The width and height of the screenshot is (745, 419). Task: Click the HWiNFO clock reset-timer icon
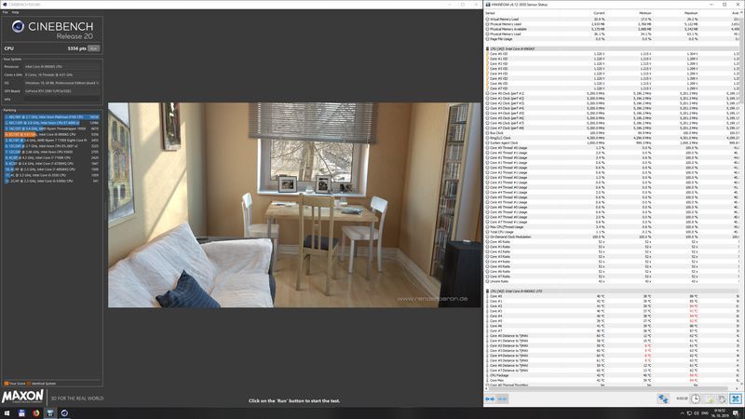(x=695, y=399)
